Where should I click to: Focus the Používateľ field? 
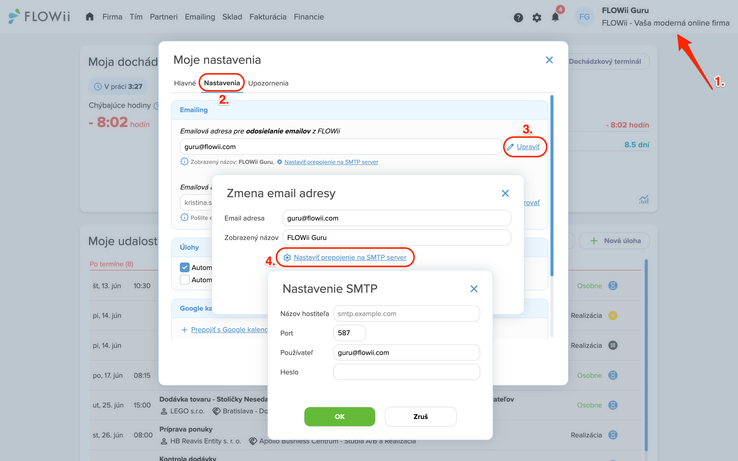(x=406, y=352)
